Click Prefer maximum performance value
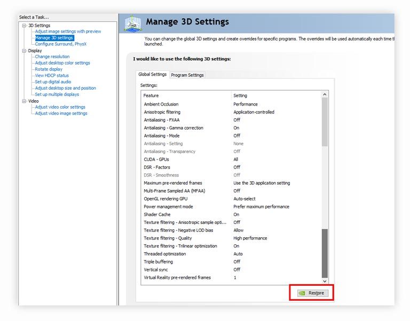This screenshot has height=321, width=410. [x=261, y=206]
